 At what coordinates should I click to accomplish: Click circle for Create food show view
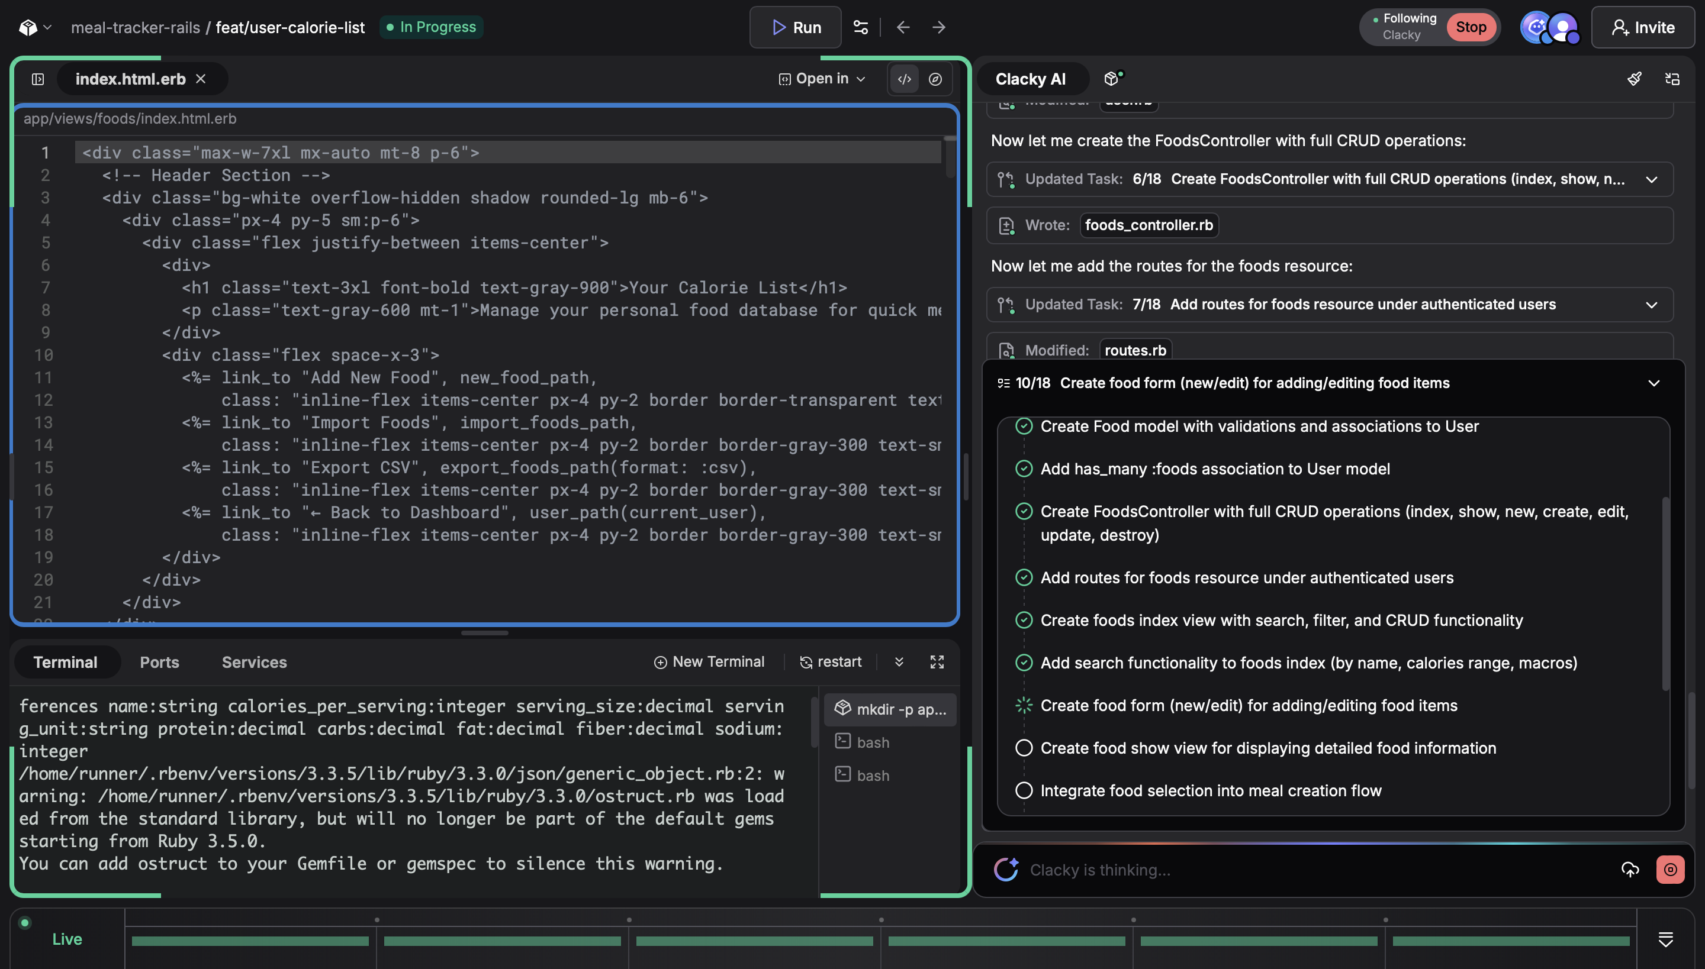[x=1024, y=748]
